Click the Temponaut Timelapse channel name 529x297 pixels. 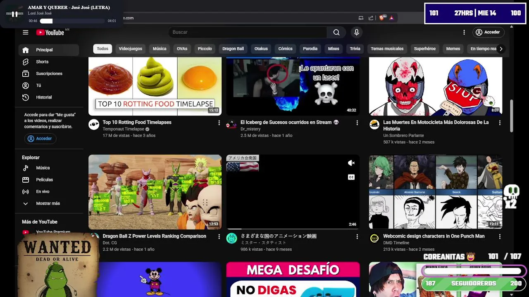click(123, 129)
